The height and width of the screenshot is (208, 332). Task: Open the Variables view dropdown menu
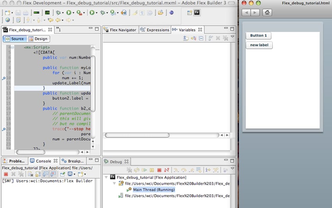[x=232, y=37]
